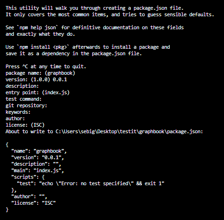The height and width of the screenshot is (220, 224).
Task: Click the 'license: (ISC)' prompt line
Action: [x=25, y=125]
